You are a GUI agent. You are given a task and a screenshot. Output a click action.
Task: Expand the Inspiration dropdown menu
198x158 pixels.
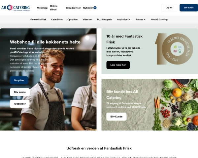coord(123,19)
